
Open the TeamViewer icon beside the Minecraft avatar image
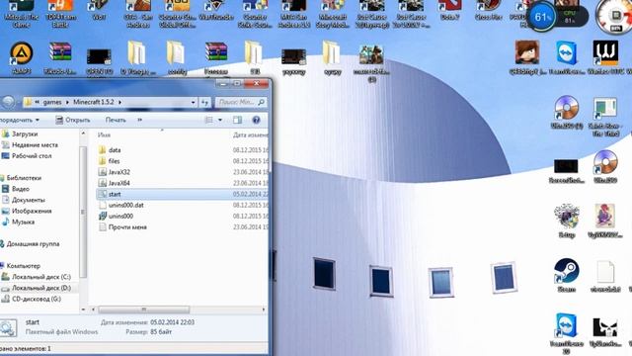click(x=566, y=57)
